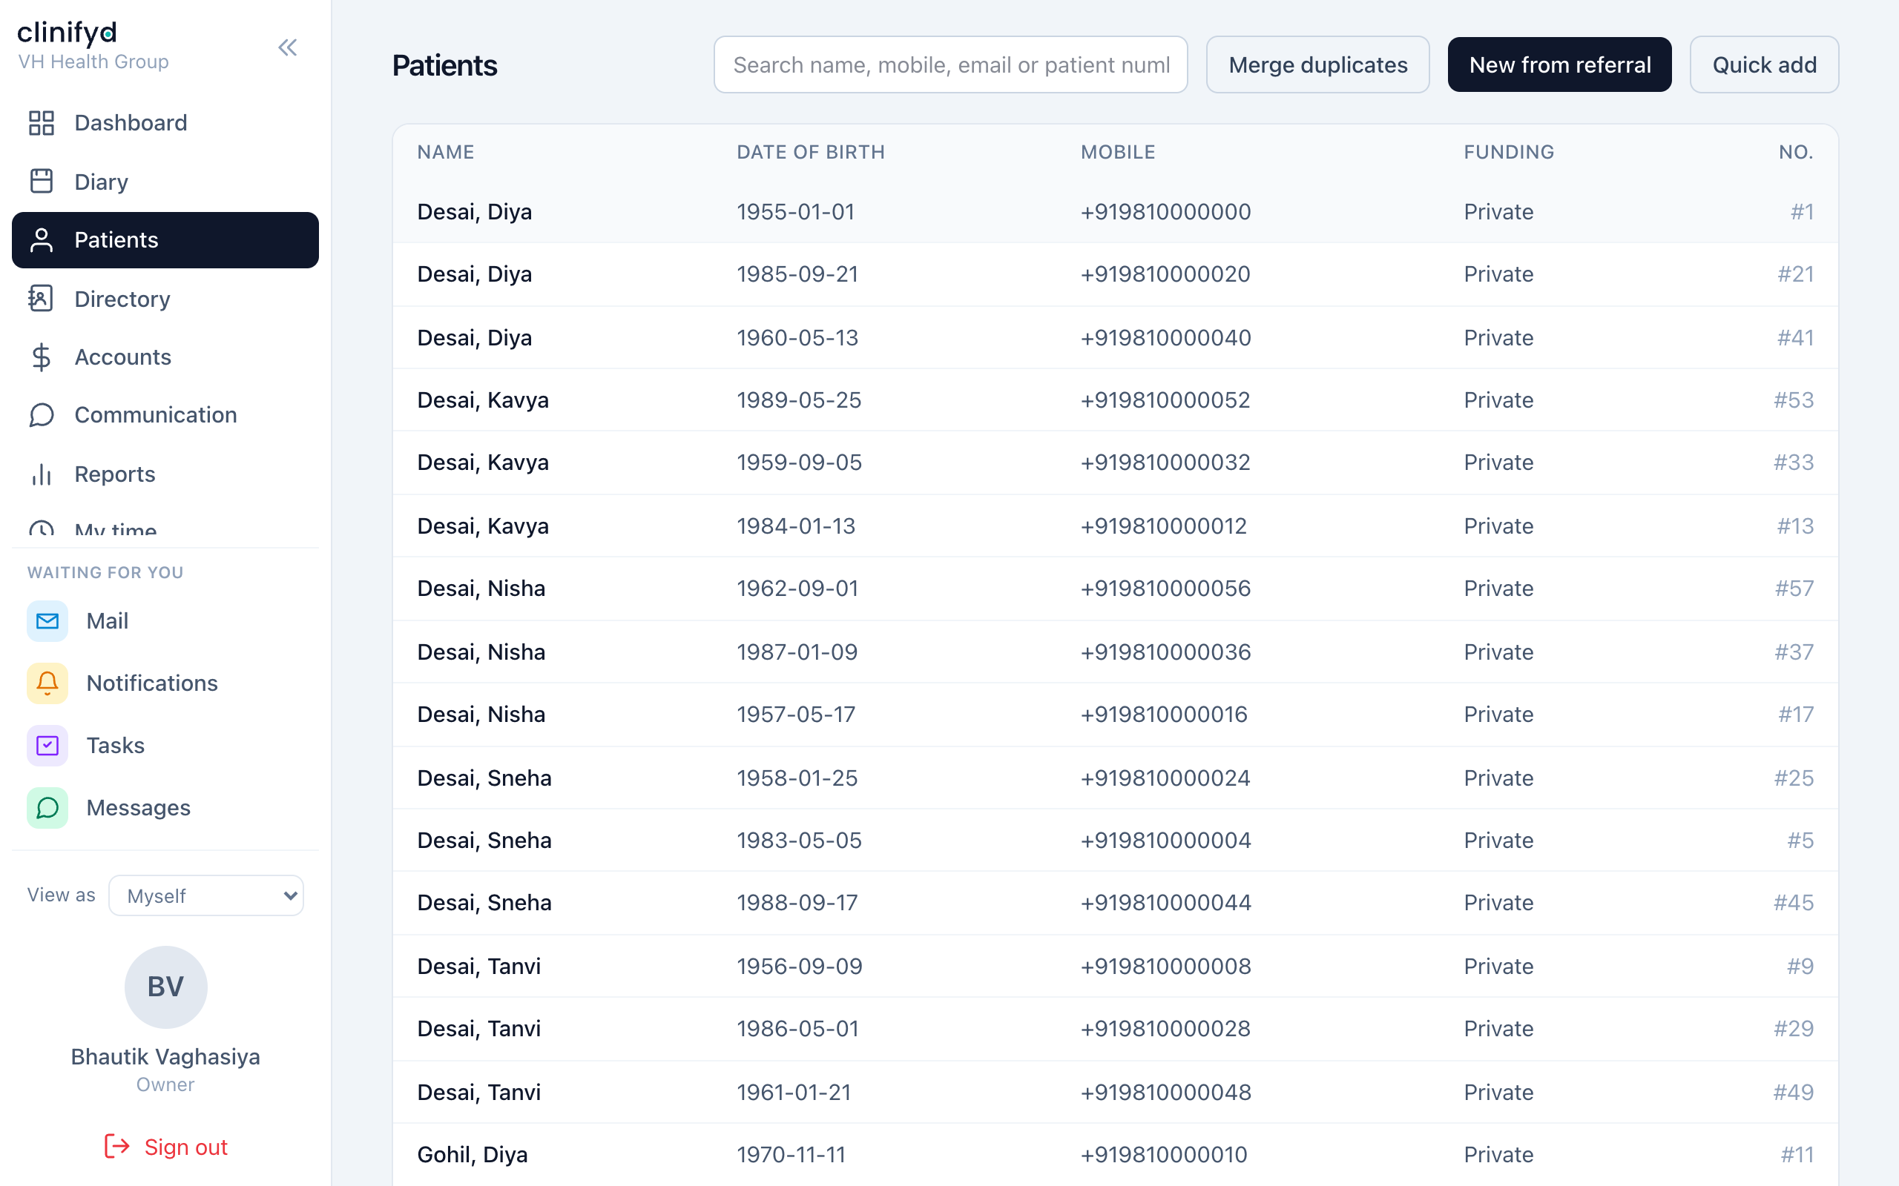The height and width of the screenshot is (1186, 1899).
Task: Open Notifications under Waiting for you
Action: point(165,683)
